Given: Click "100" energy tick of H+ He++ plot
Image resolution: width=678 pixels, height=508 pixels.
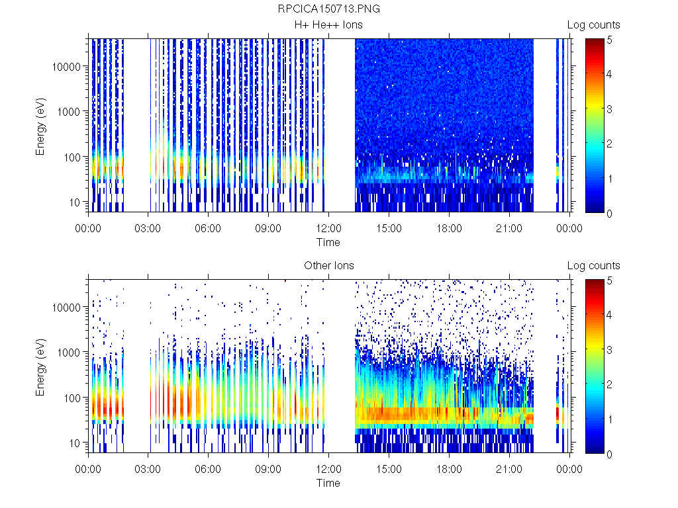Looking at the screenshot, I should click(72, 157).
